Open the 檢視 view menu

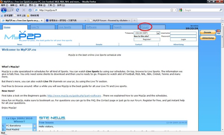pyautogui.click(x=23, y=5)
